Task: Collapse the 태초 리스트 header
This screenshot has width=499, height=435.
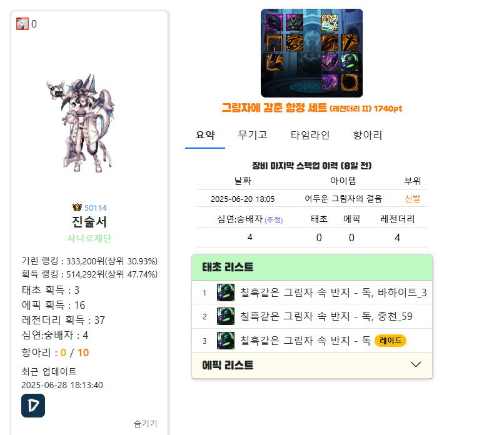Action: coord(312,267)
